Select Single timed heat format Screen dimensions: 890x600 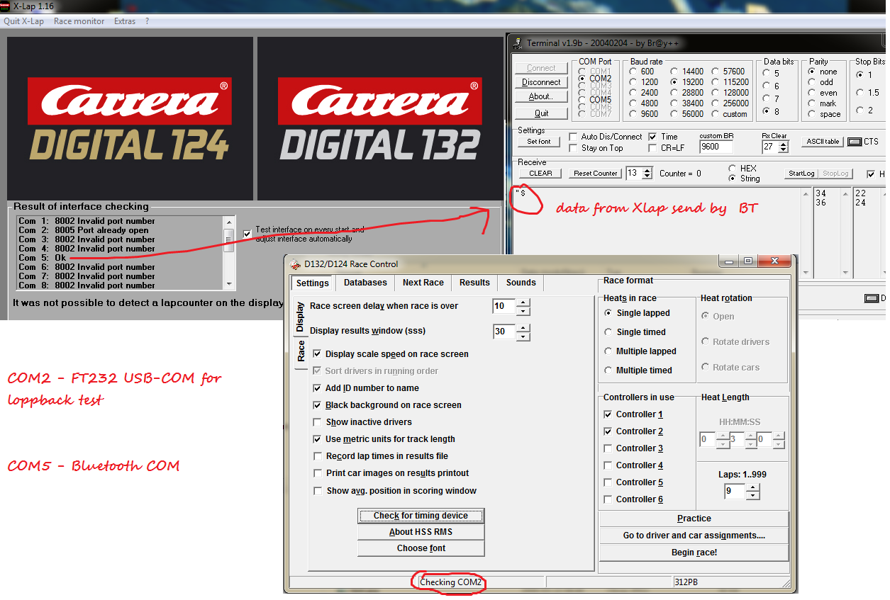tap(608, 332)
